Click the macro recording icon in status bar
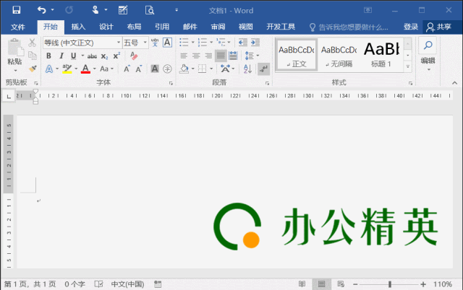This screenshot has height=290, width=463. [x=158, y=284]
